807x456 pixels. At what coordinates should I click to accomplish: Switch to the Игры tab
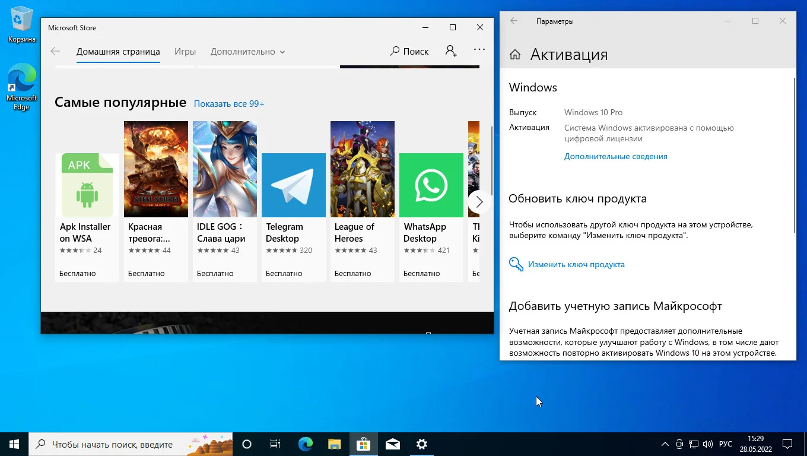[x=185, y=52]
